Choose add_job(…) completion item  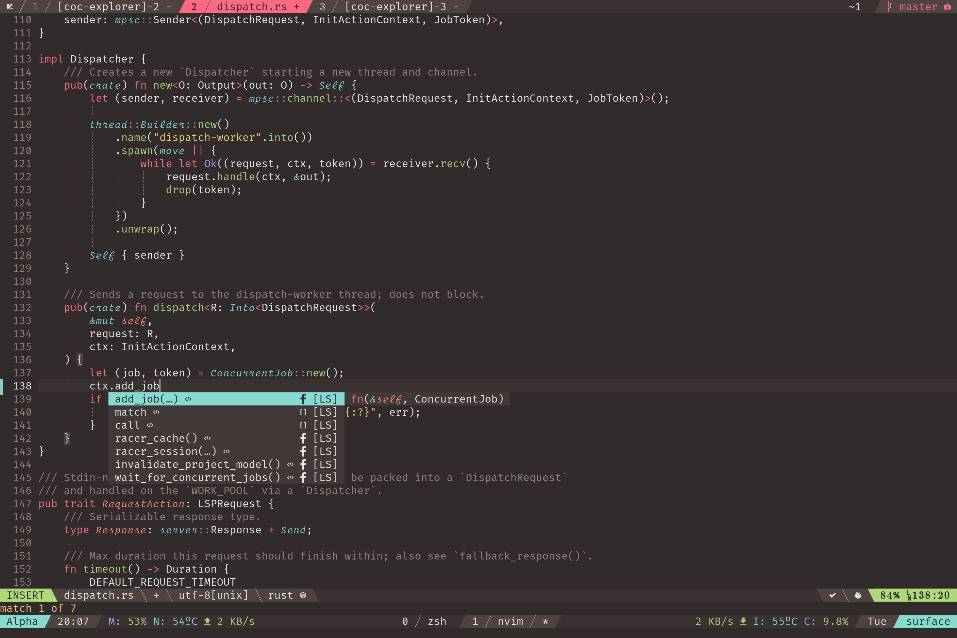(226, 399)
